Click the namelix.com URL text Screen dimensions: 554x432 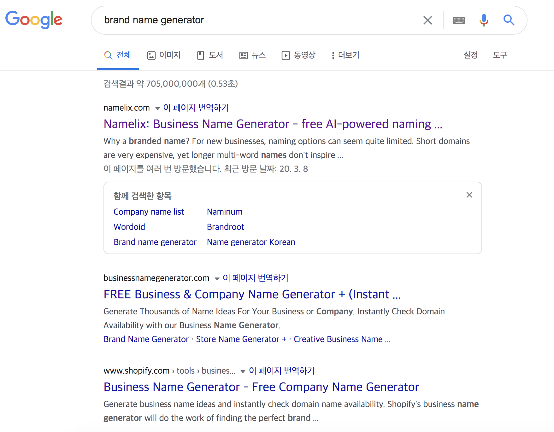click(x=127, y=108)
